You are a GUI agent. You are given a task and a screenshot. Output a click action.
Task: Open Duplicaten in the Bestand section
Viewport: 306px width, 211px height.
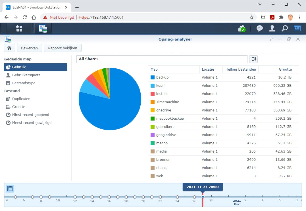21,99
